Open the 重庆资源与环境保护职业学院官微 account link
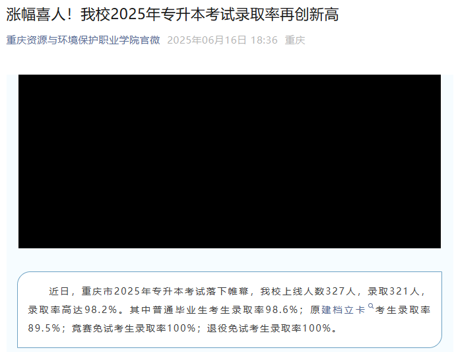454x352 pixels. (83, 40)
